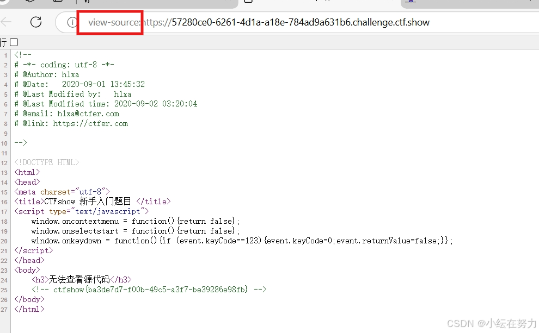
Task: Click the closing </script> tag
Action: pyautogui.click(x=34, y=250)
